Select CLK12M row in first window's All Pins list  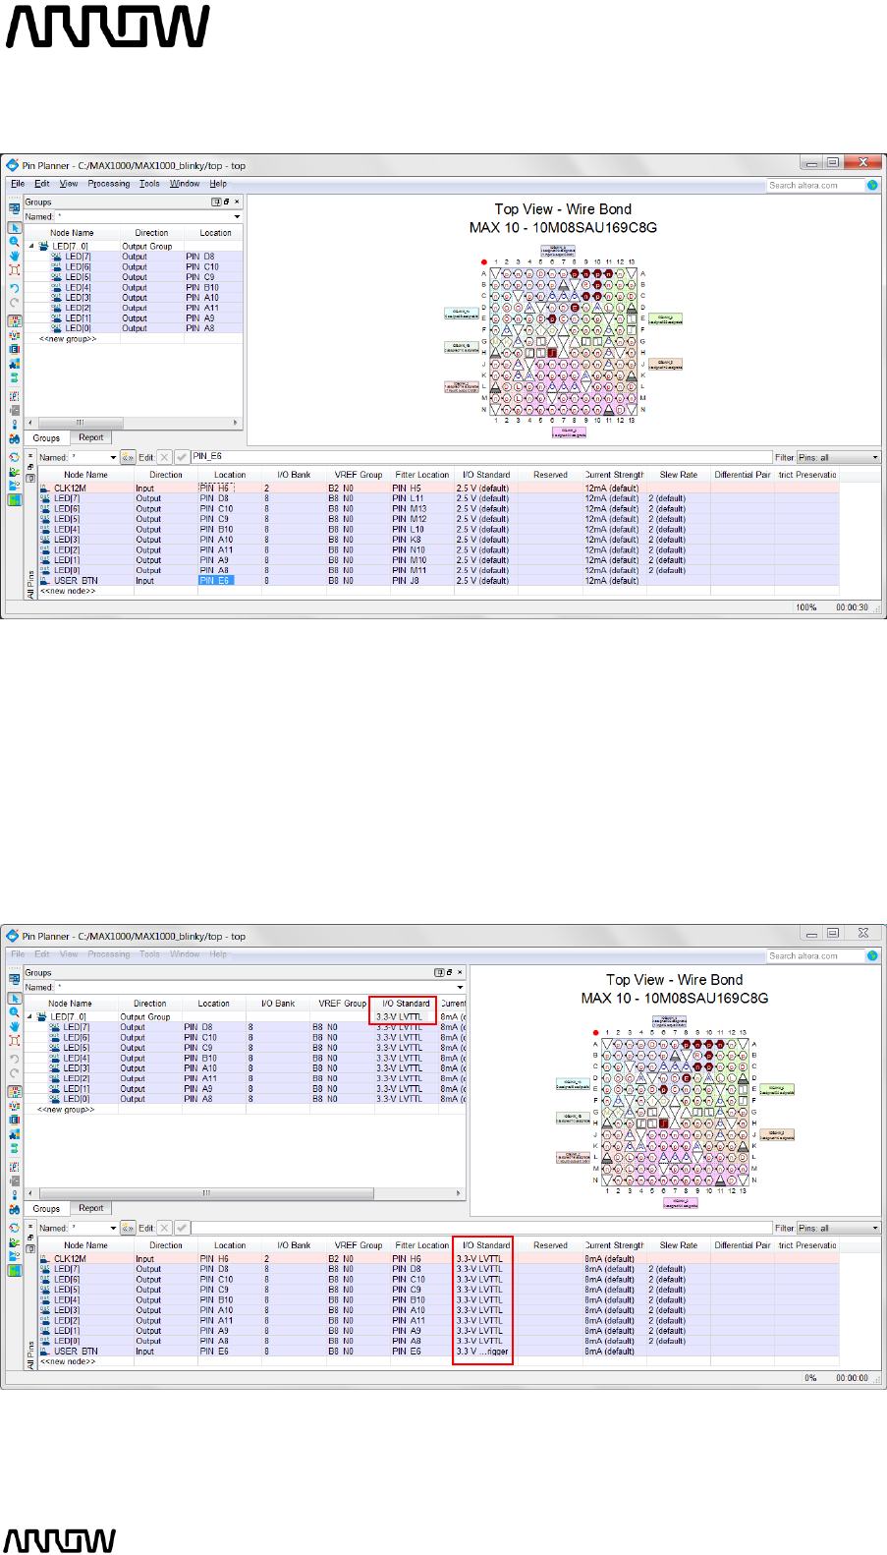[x=438, y=488]
